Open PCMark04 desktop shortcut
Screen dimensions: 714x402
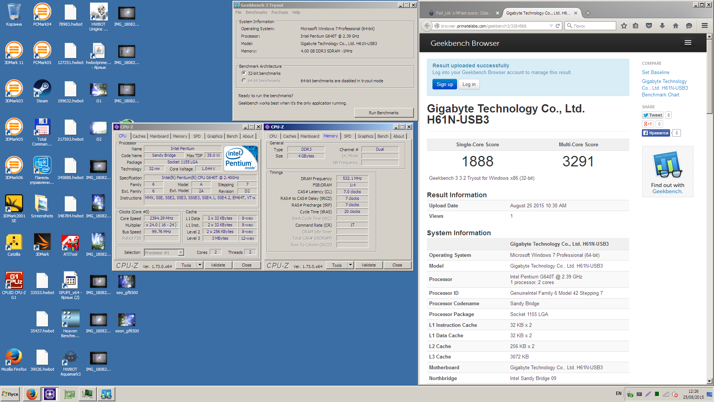42,15
